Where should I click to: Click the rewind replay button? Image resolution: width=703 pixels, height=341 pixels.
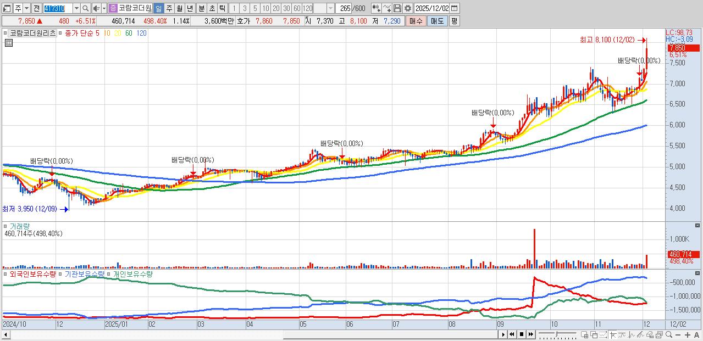point(512,334)
